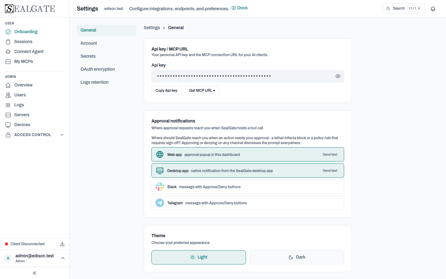Open notifications bell icon
The width and height of the screenshot is (446, 279).
(x=433, y=9)
